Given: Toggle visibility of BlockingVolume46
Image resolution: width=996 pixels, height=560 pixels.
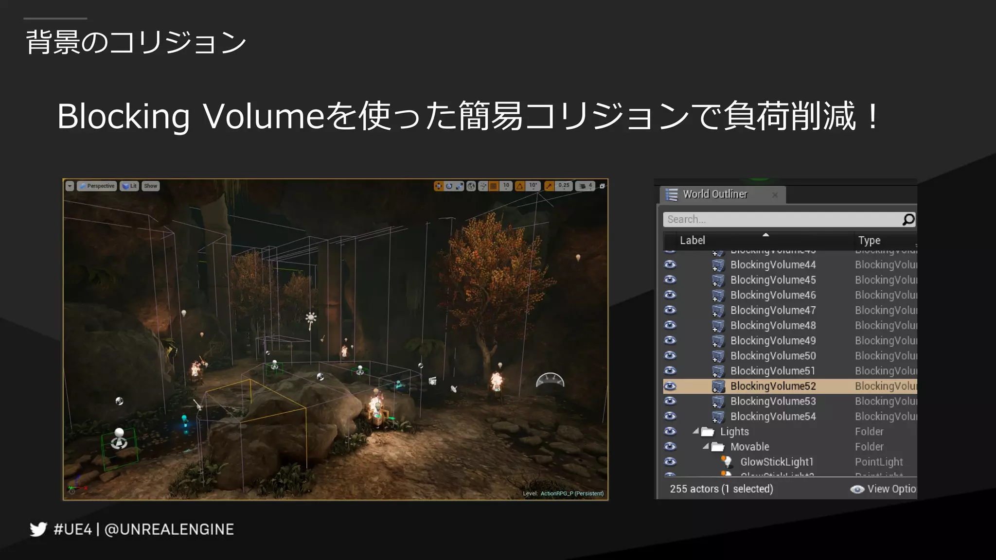Looking at the screenshot, I should 670,295.
